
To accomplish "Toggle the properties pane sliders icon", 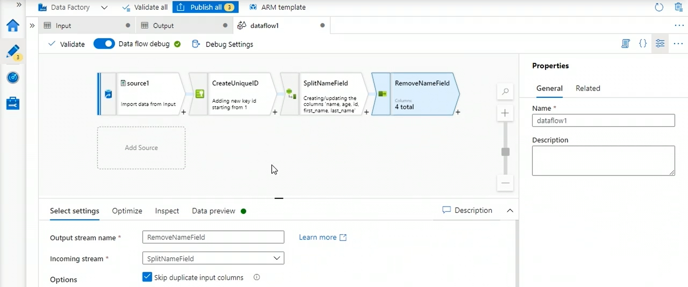I will 660,44.
